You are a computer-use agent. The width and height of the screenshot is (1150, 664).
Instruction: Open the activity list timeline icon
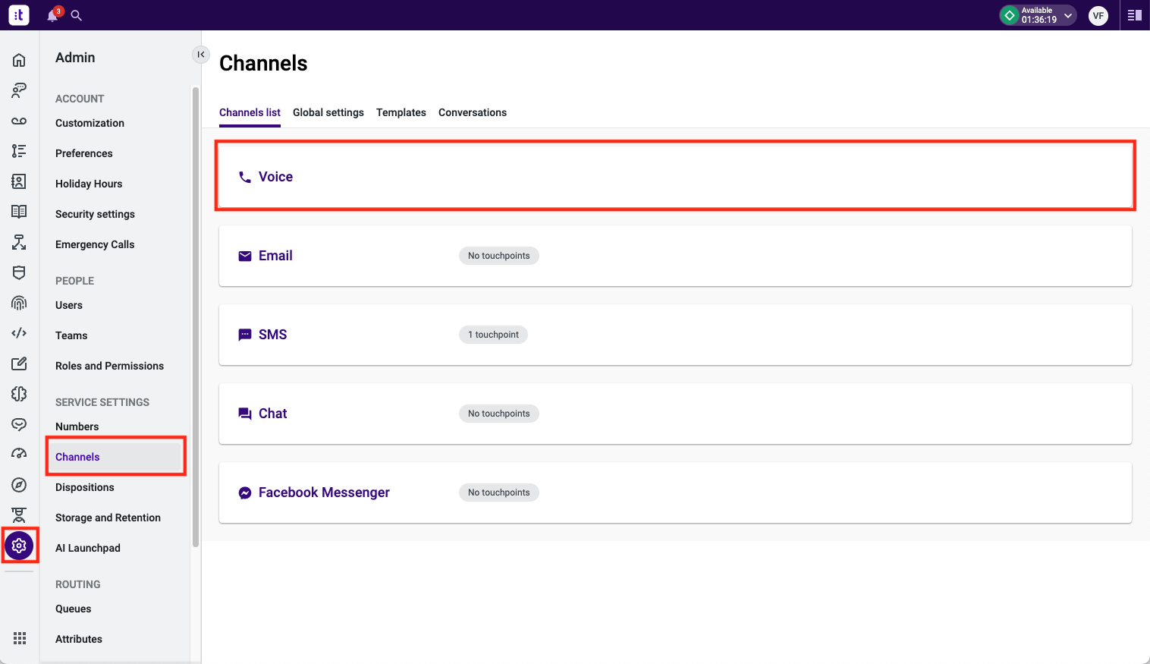[19, 151]
